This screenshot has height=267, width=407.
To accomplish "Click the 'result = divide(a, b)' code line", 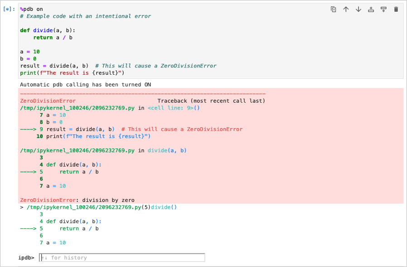I will click(54, 66).
